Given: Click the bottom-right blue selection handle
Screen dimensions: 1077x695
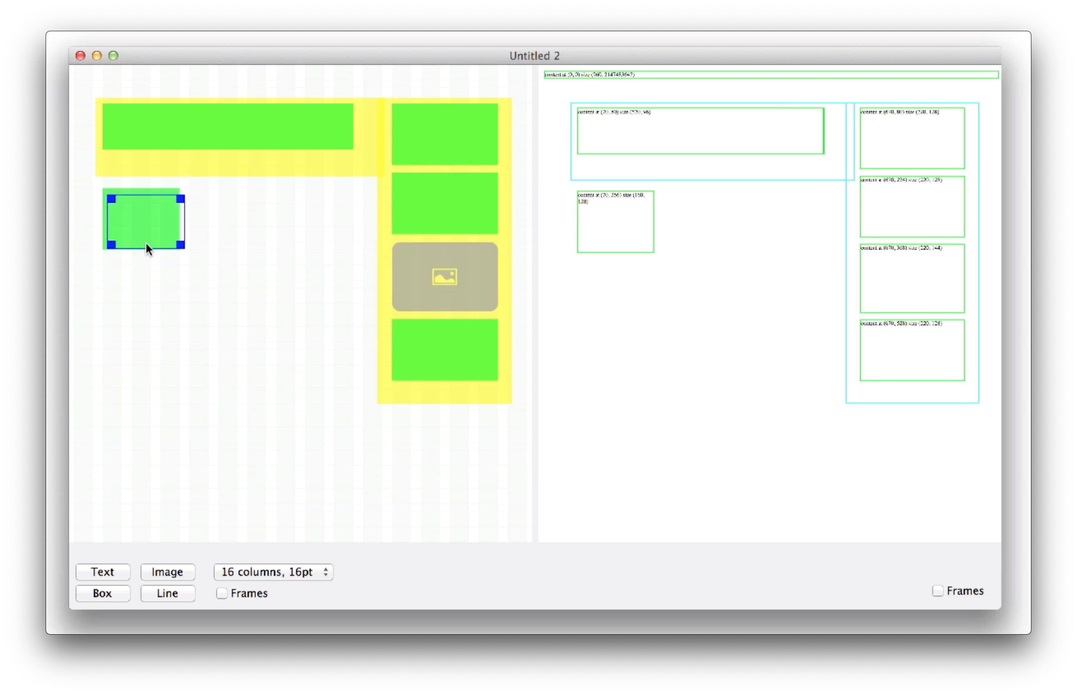Looking at the screenshot, I should coord(180,244).
